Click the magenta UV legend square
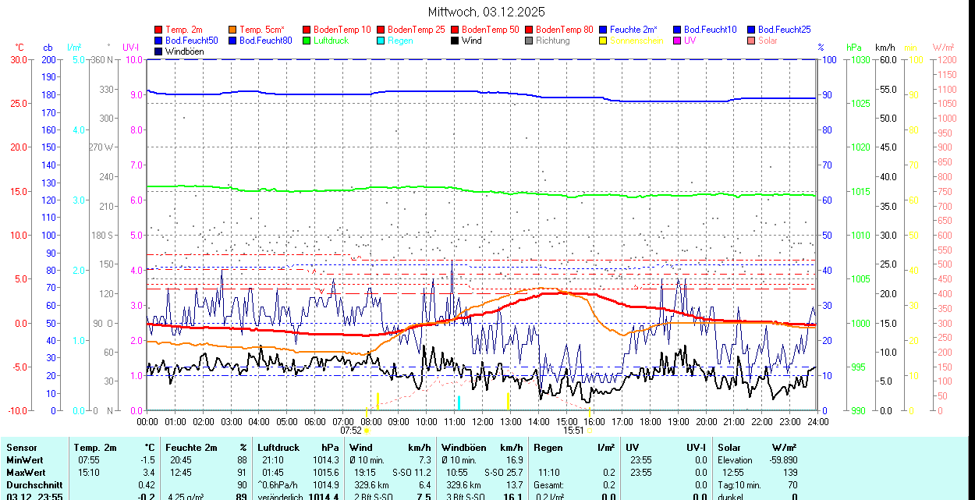 678,41
